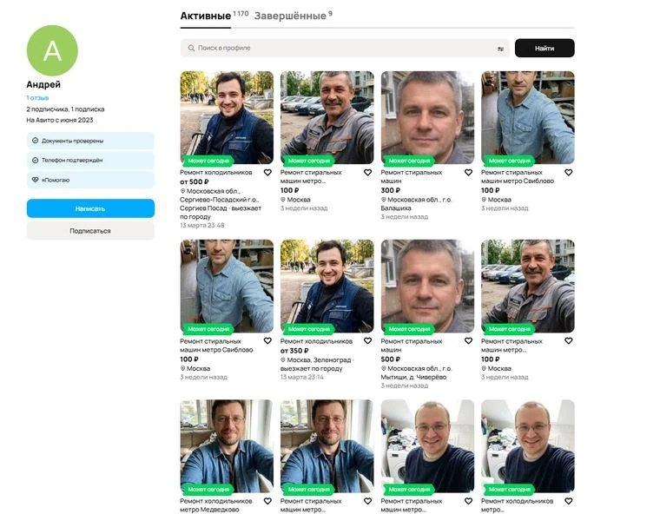Favorite the Ремонт холодильников от 350 ₽ listing
This screenshot has width=660, height=514.
pos(368,341)
